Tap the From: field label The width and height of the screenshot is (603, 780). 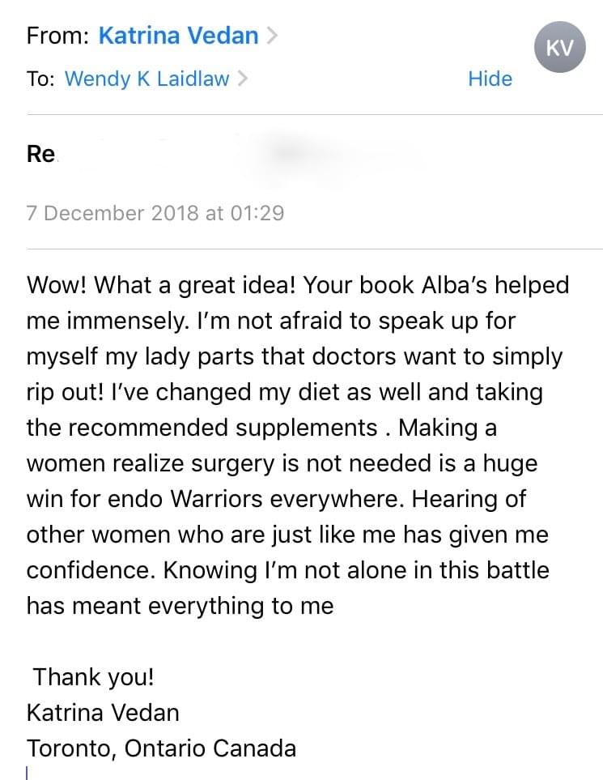pos(57,36)
